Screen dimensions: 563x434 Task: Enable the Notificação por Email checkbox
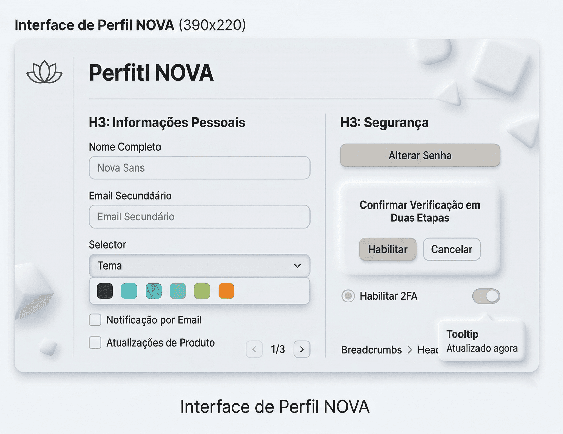[x=95, y=319]
